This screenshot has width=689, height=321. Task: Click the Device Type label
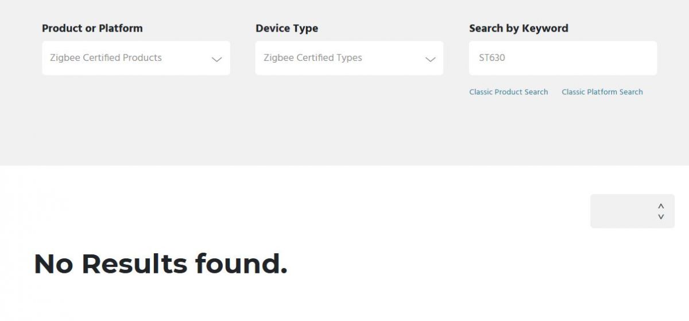click(287, 28)
